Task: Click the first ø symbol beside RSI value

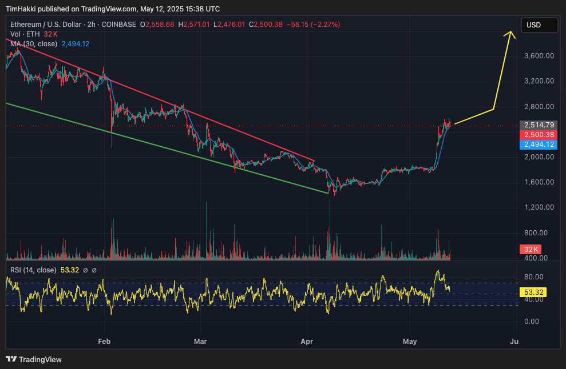Action: (x=85, y=270)
